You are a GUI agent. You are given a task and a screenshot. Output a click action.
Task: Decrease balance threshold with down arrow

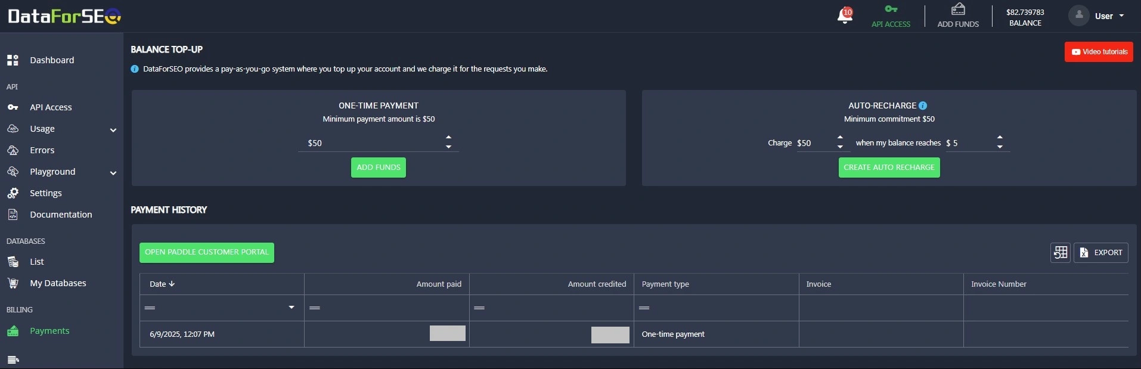click(1000, 147)
